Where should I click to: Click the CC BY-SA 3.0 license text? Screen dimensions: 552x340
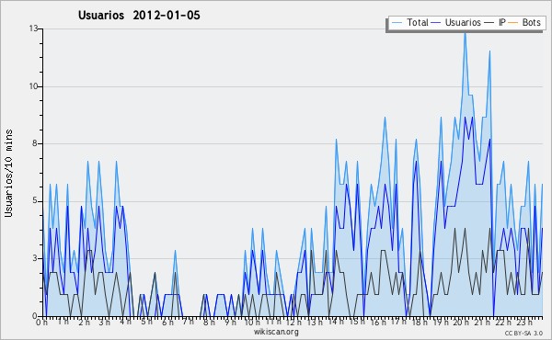pos(523,333)
